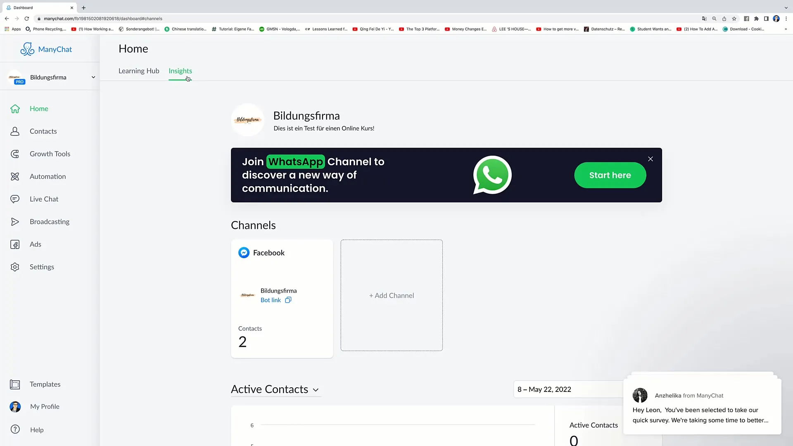This screenshot has height=446, width=793.
Task: Expand the Facebook channel details
Action: click(x=268, y=252)
